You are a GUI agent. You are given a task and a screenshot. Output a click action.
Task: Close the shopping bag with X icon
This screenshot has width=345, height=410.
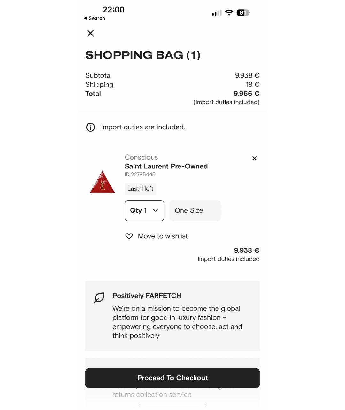[90, 33]
